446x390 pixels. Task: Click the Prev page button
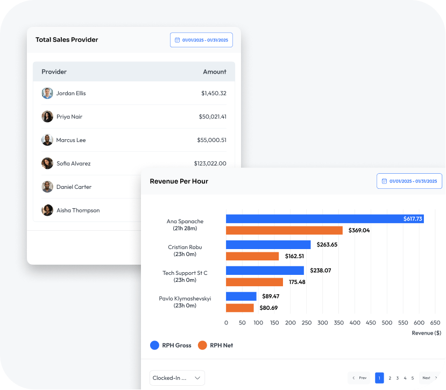pyautogui.click(x=359, y=378)
